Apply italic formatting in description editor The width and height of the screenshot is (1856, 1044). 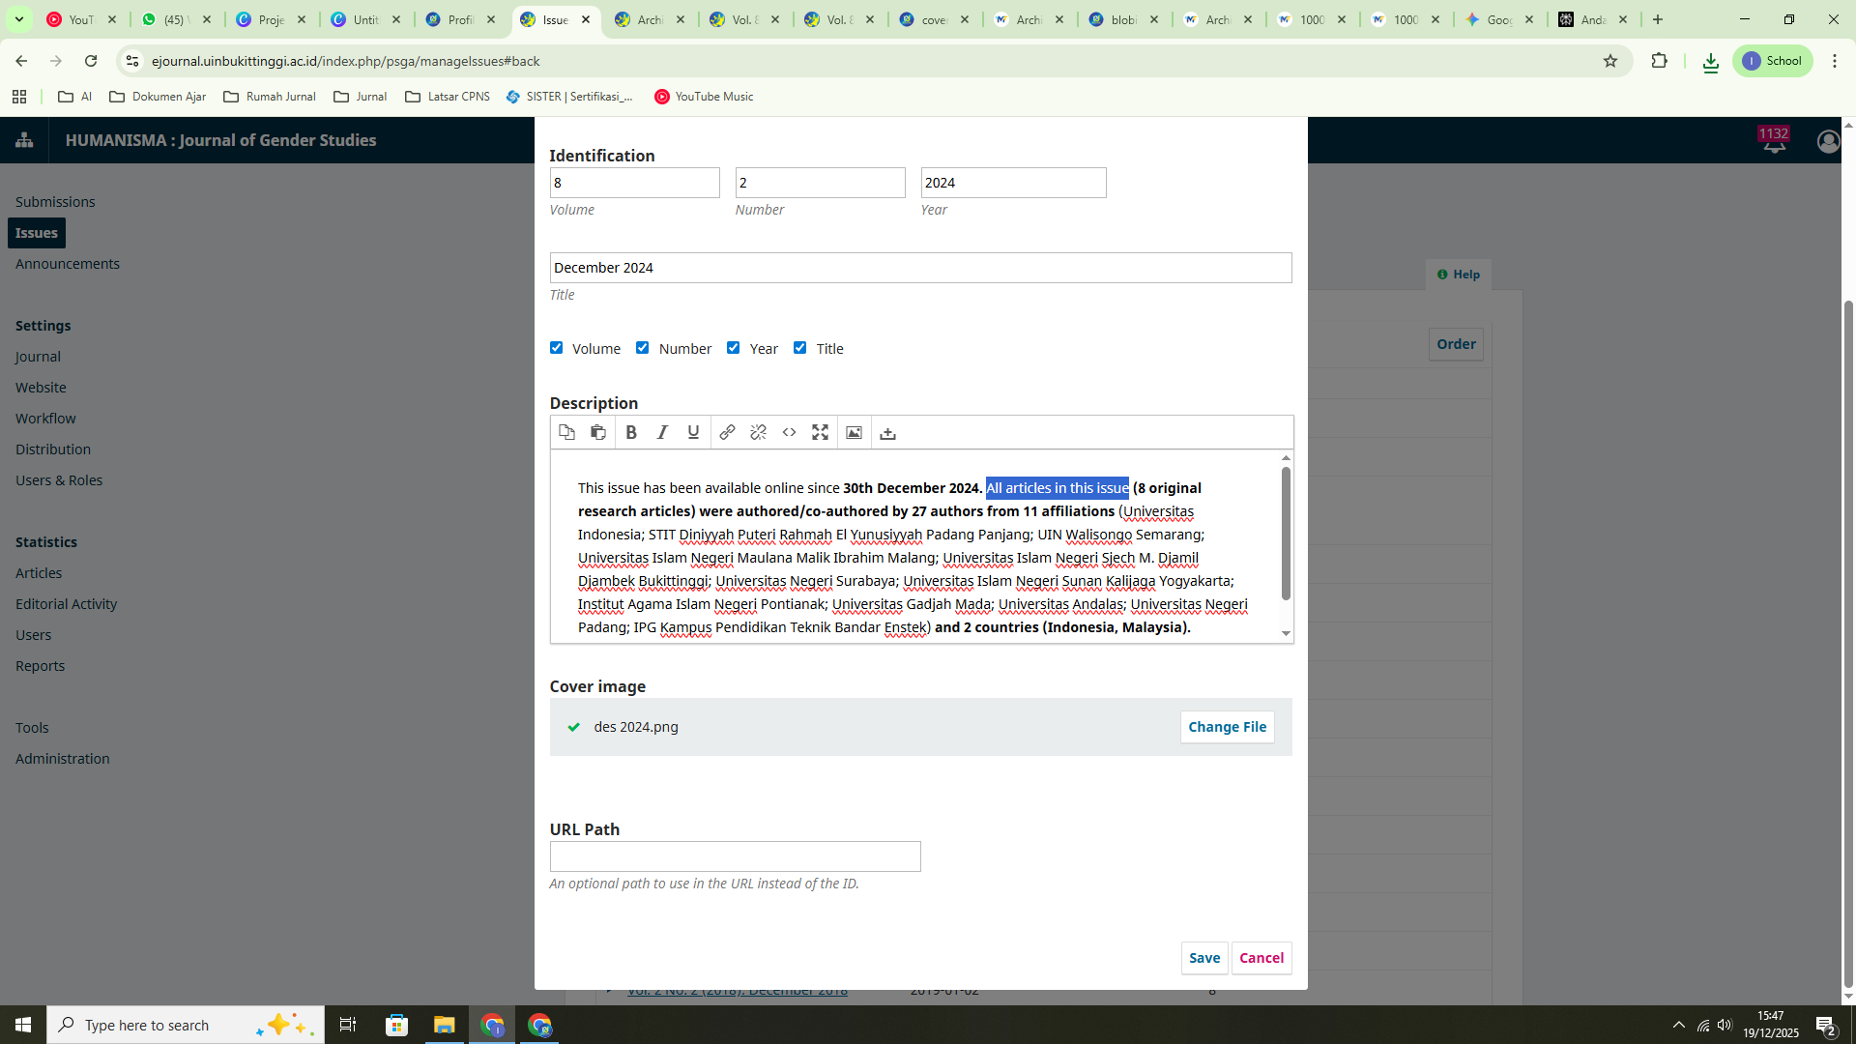(662, 433)
